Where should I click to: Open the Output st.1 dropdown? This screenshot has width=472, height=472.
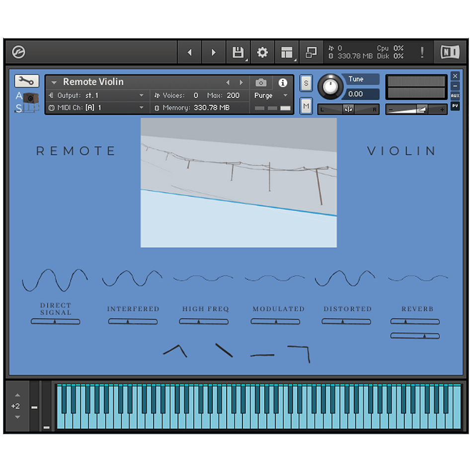97,95
